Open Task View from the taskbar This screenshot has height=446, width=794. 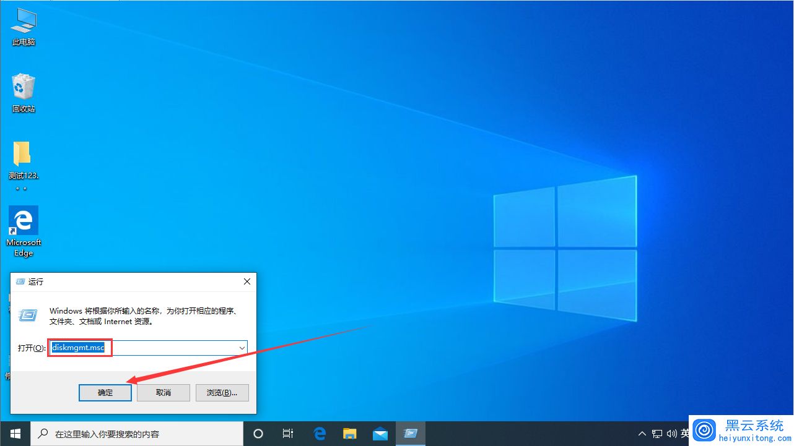pyautogui.click(x=288, y=434)
